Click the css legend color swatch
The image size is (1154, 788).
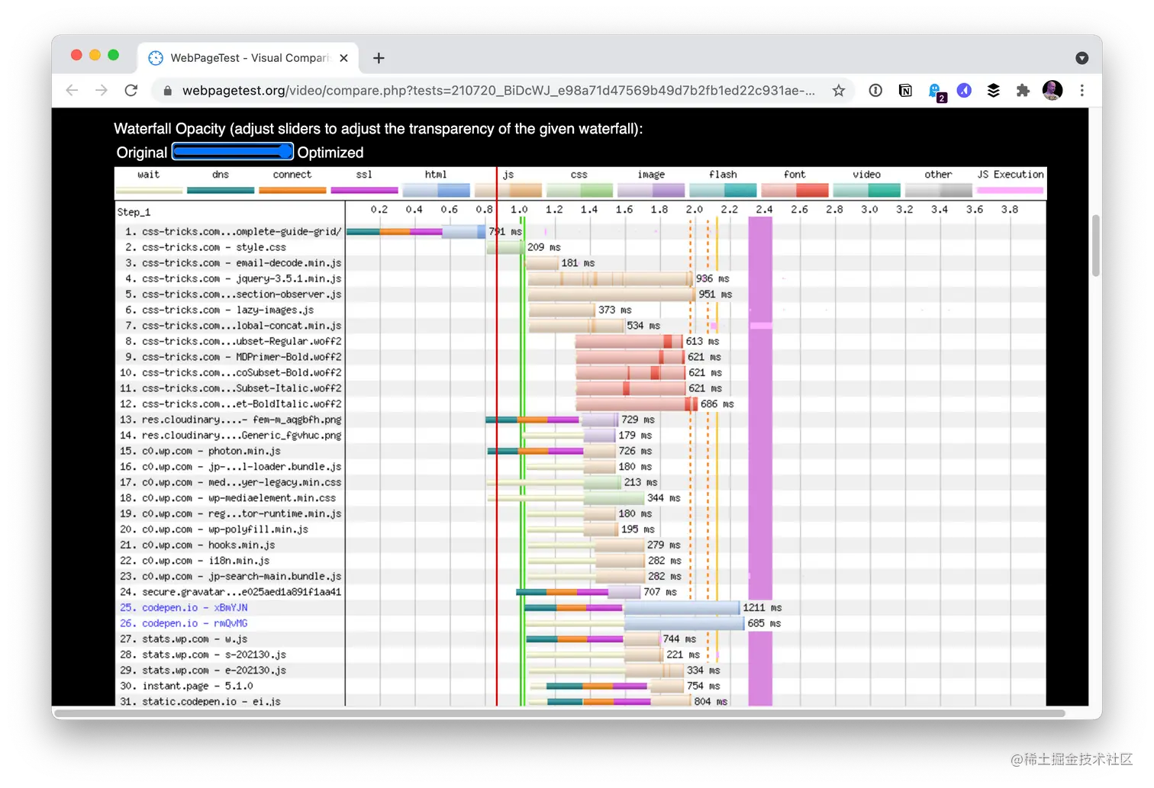[x=579, y=189]
